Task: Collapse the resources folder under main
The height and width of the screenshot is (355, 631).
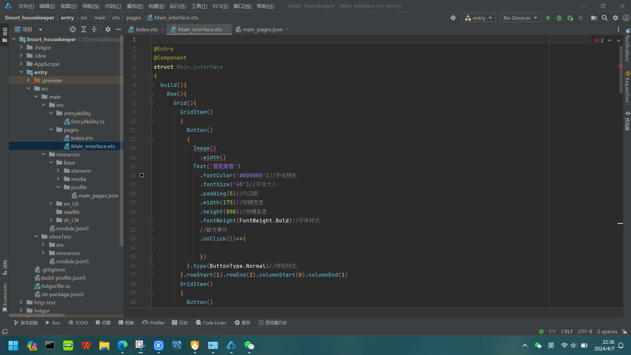Action: [x=43, y=154]
